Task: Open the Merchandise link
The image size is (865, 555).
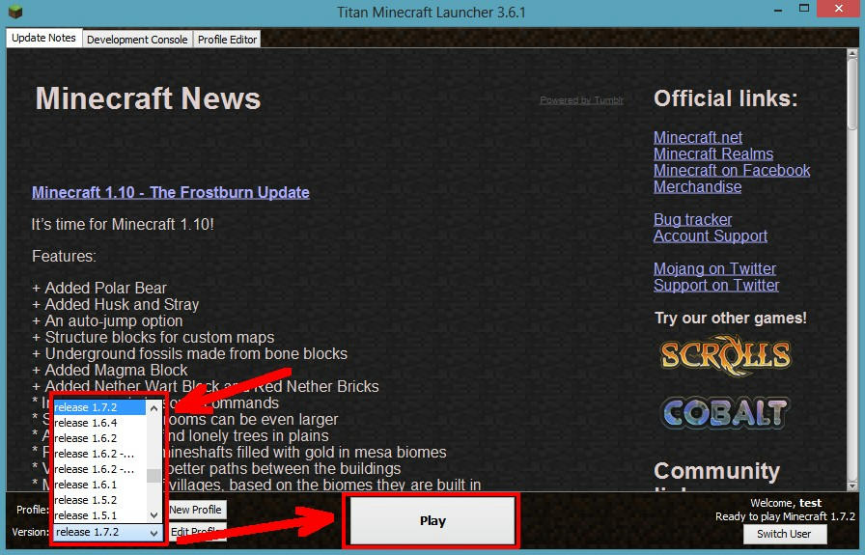Action: (x=697, y=187)
